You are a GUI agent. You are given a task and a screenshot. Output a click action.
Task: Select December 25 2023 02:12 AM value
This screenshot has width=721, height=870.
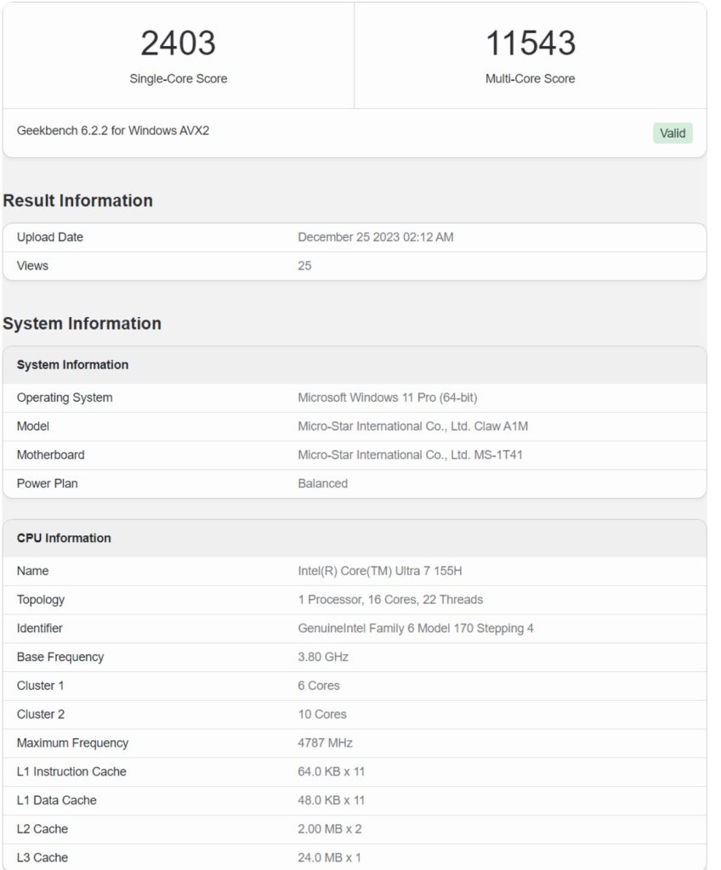click(376, 237)
